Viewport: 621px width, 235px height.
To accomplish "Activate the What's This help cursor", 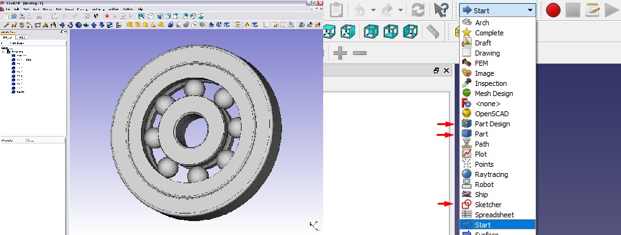I will pyautogui.click(x=441, y=10).
